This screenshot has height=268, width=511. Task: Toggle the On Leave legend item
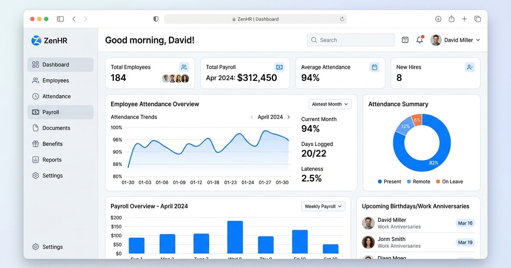(449, 182)
